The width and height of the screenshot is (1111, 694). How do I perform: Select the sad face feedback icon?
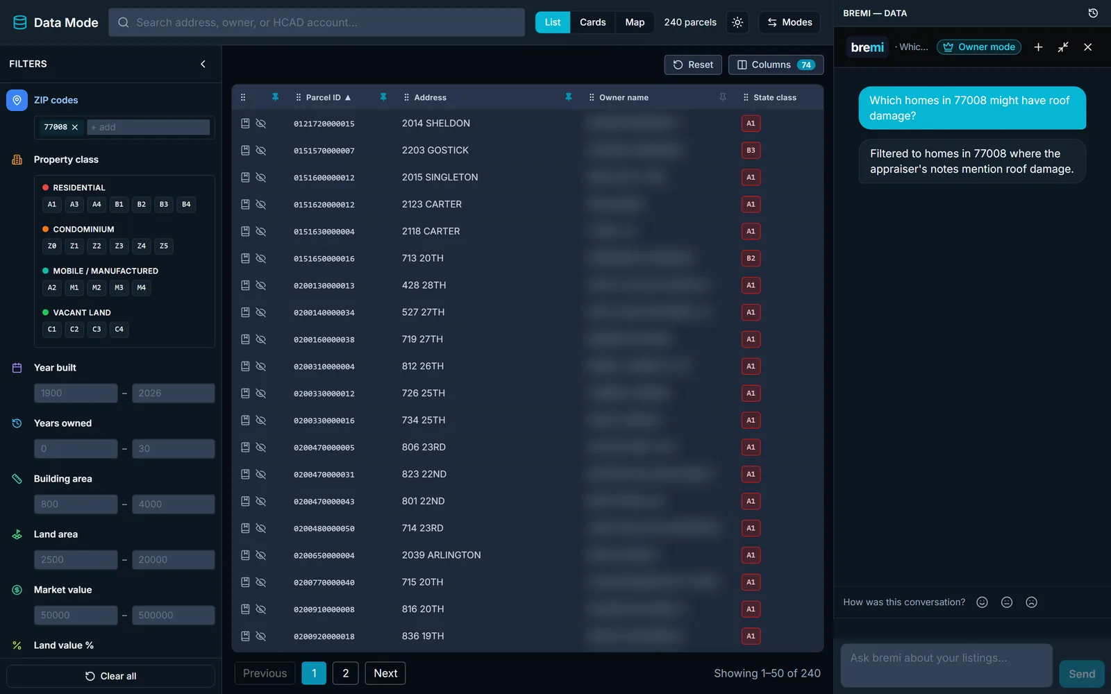(1032, 602)
